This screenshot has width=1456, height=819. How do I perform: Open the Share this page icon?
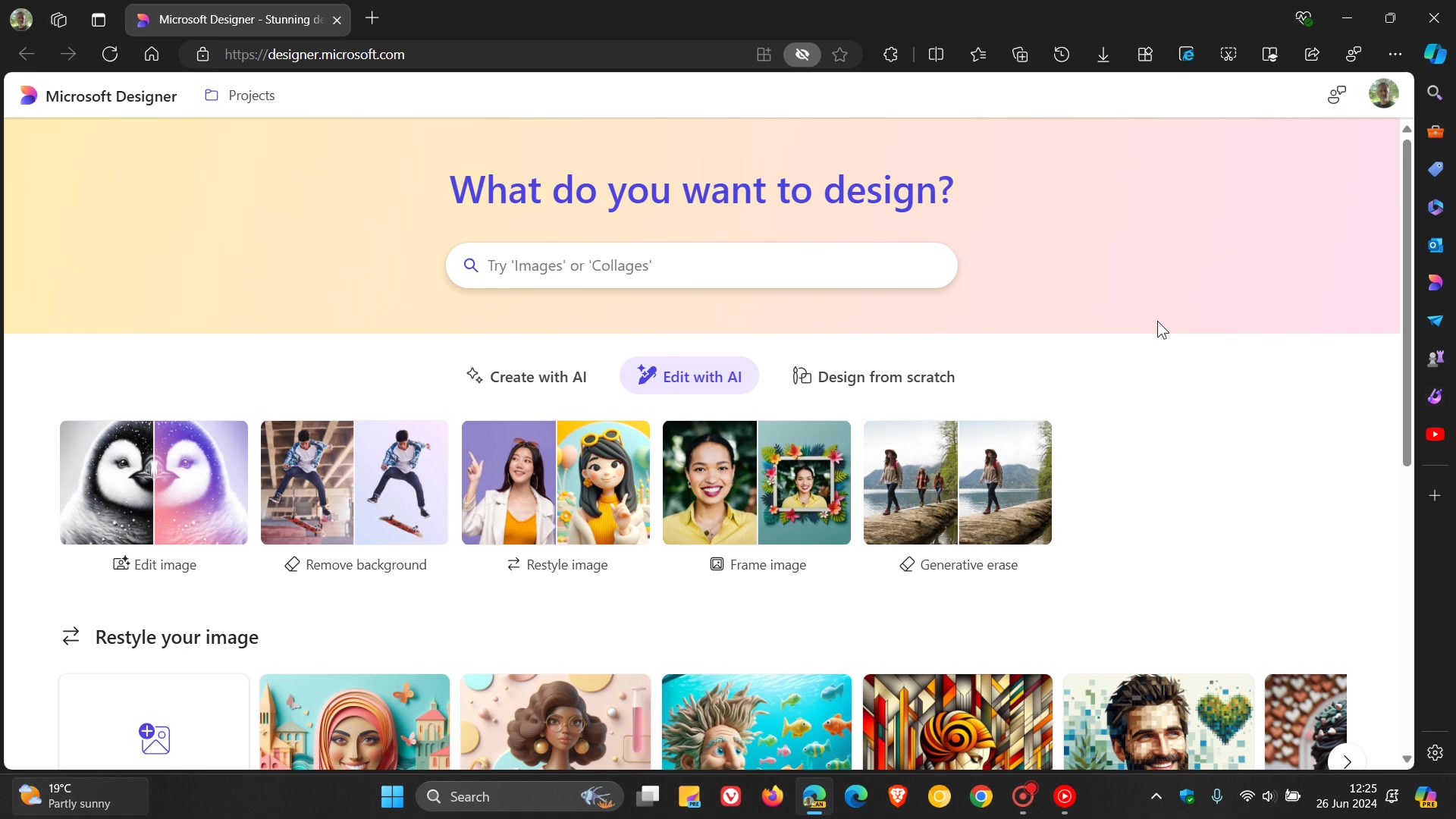pos(1312,54)
